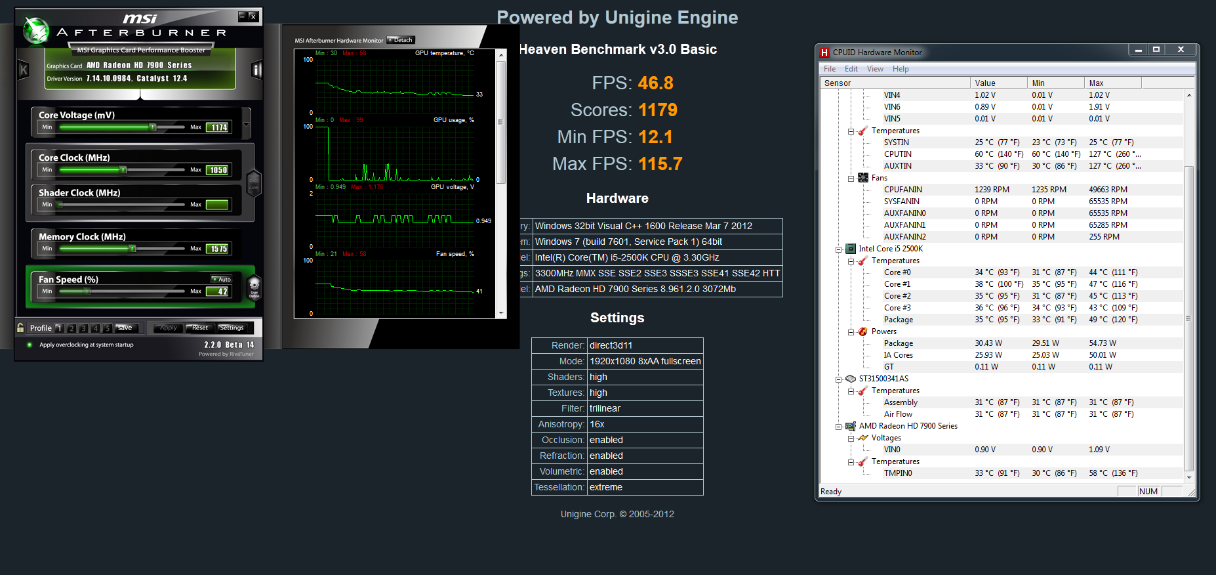
Task: Collapse the AMD Radeon HD 7900 Series node
Action: tap(838, 427)
